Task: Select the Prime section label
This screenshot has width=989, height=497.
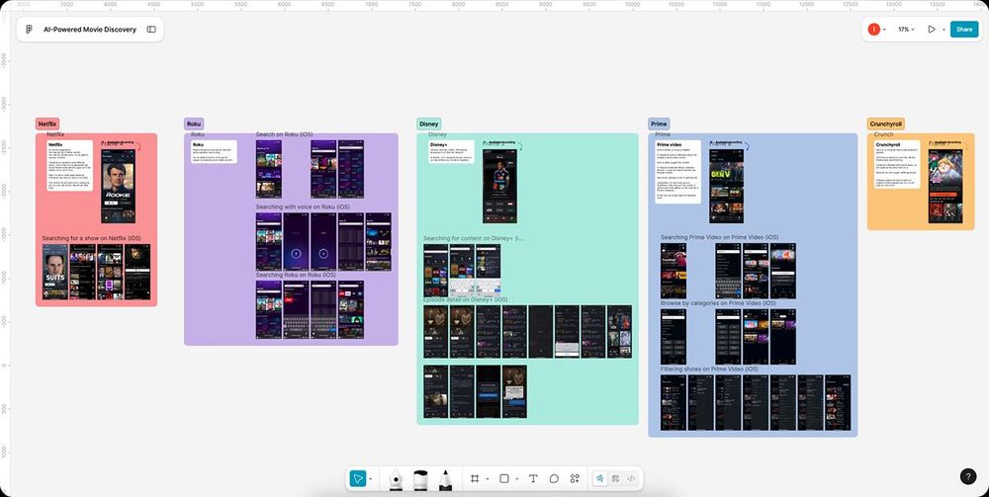Action: point(659,124)
